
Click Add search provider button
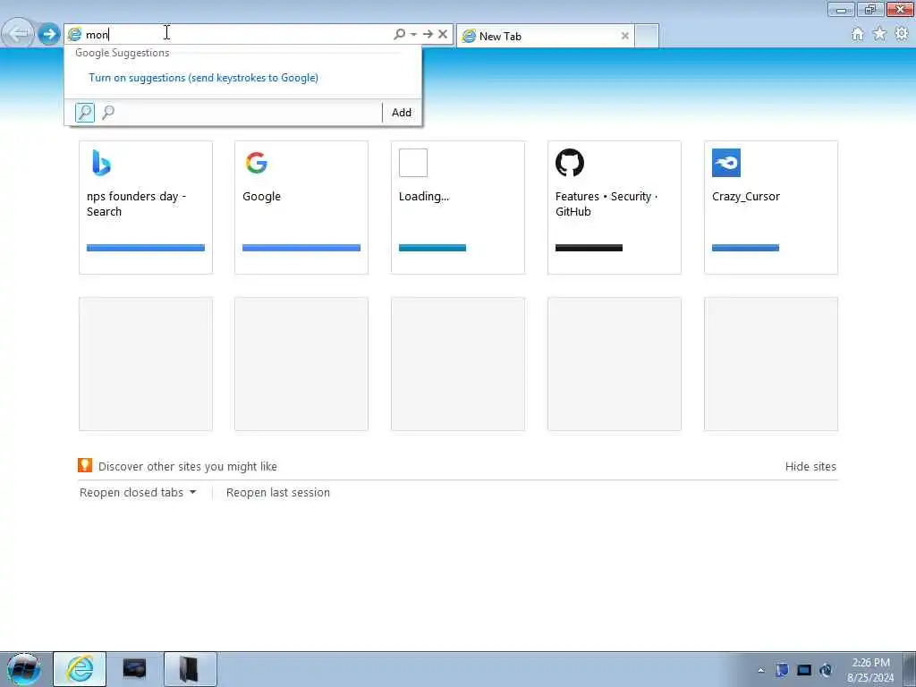pyautogui.click(x=402, y=112)
